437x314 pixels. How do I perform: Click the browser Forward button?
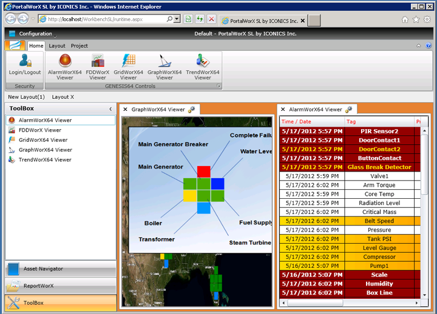(x=23, y=19)
